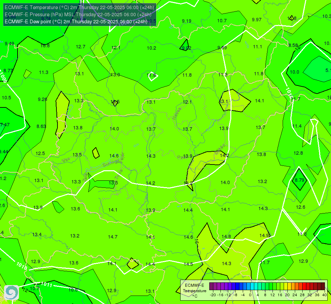The image size is (331, 304).
Task: Click the ECMWF-E Temperature °C legend title
Action: click(194, 291)
